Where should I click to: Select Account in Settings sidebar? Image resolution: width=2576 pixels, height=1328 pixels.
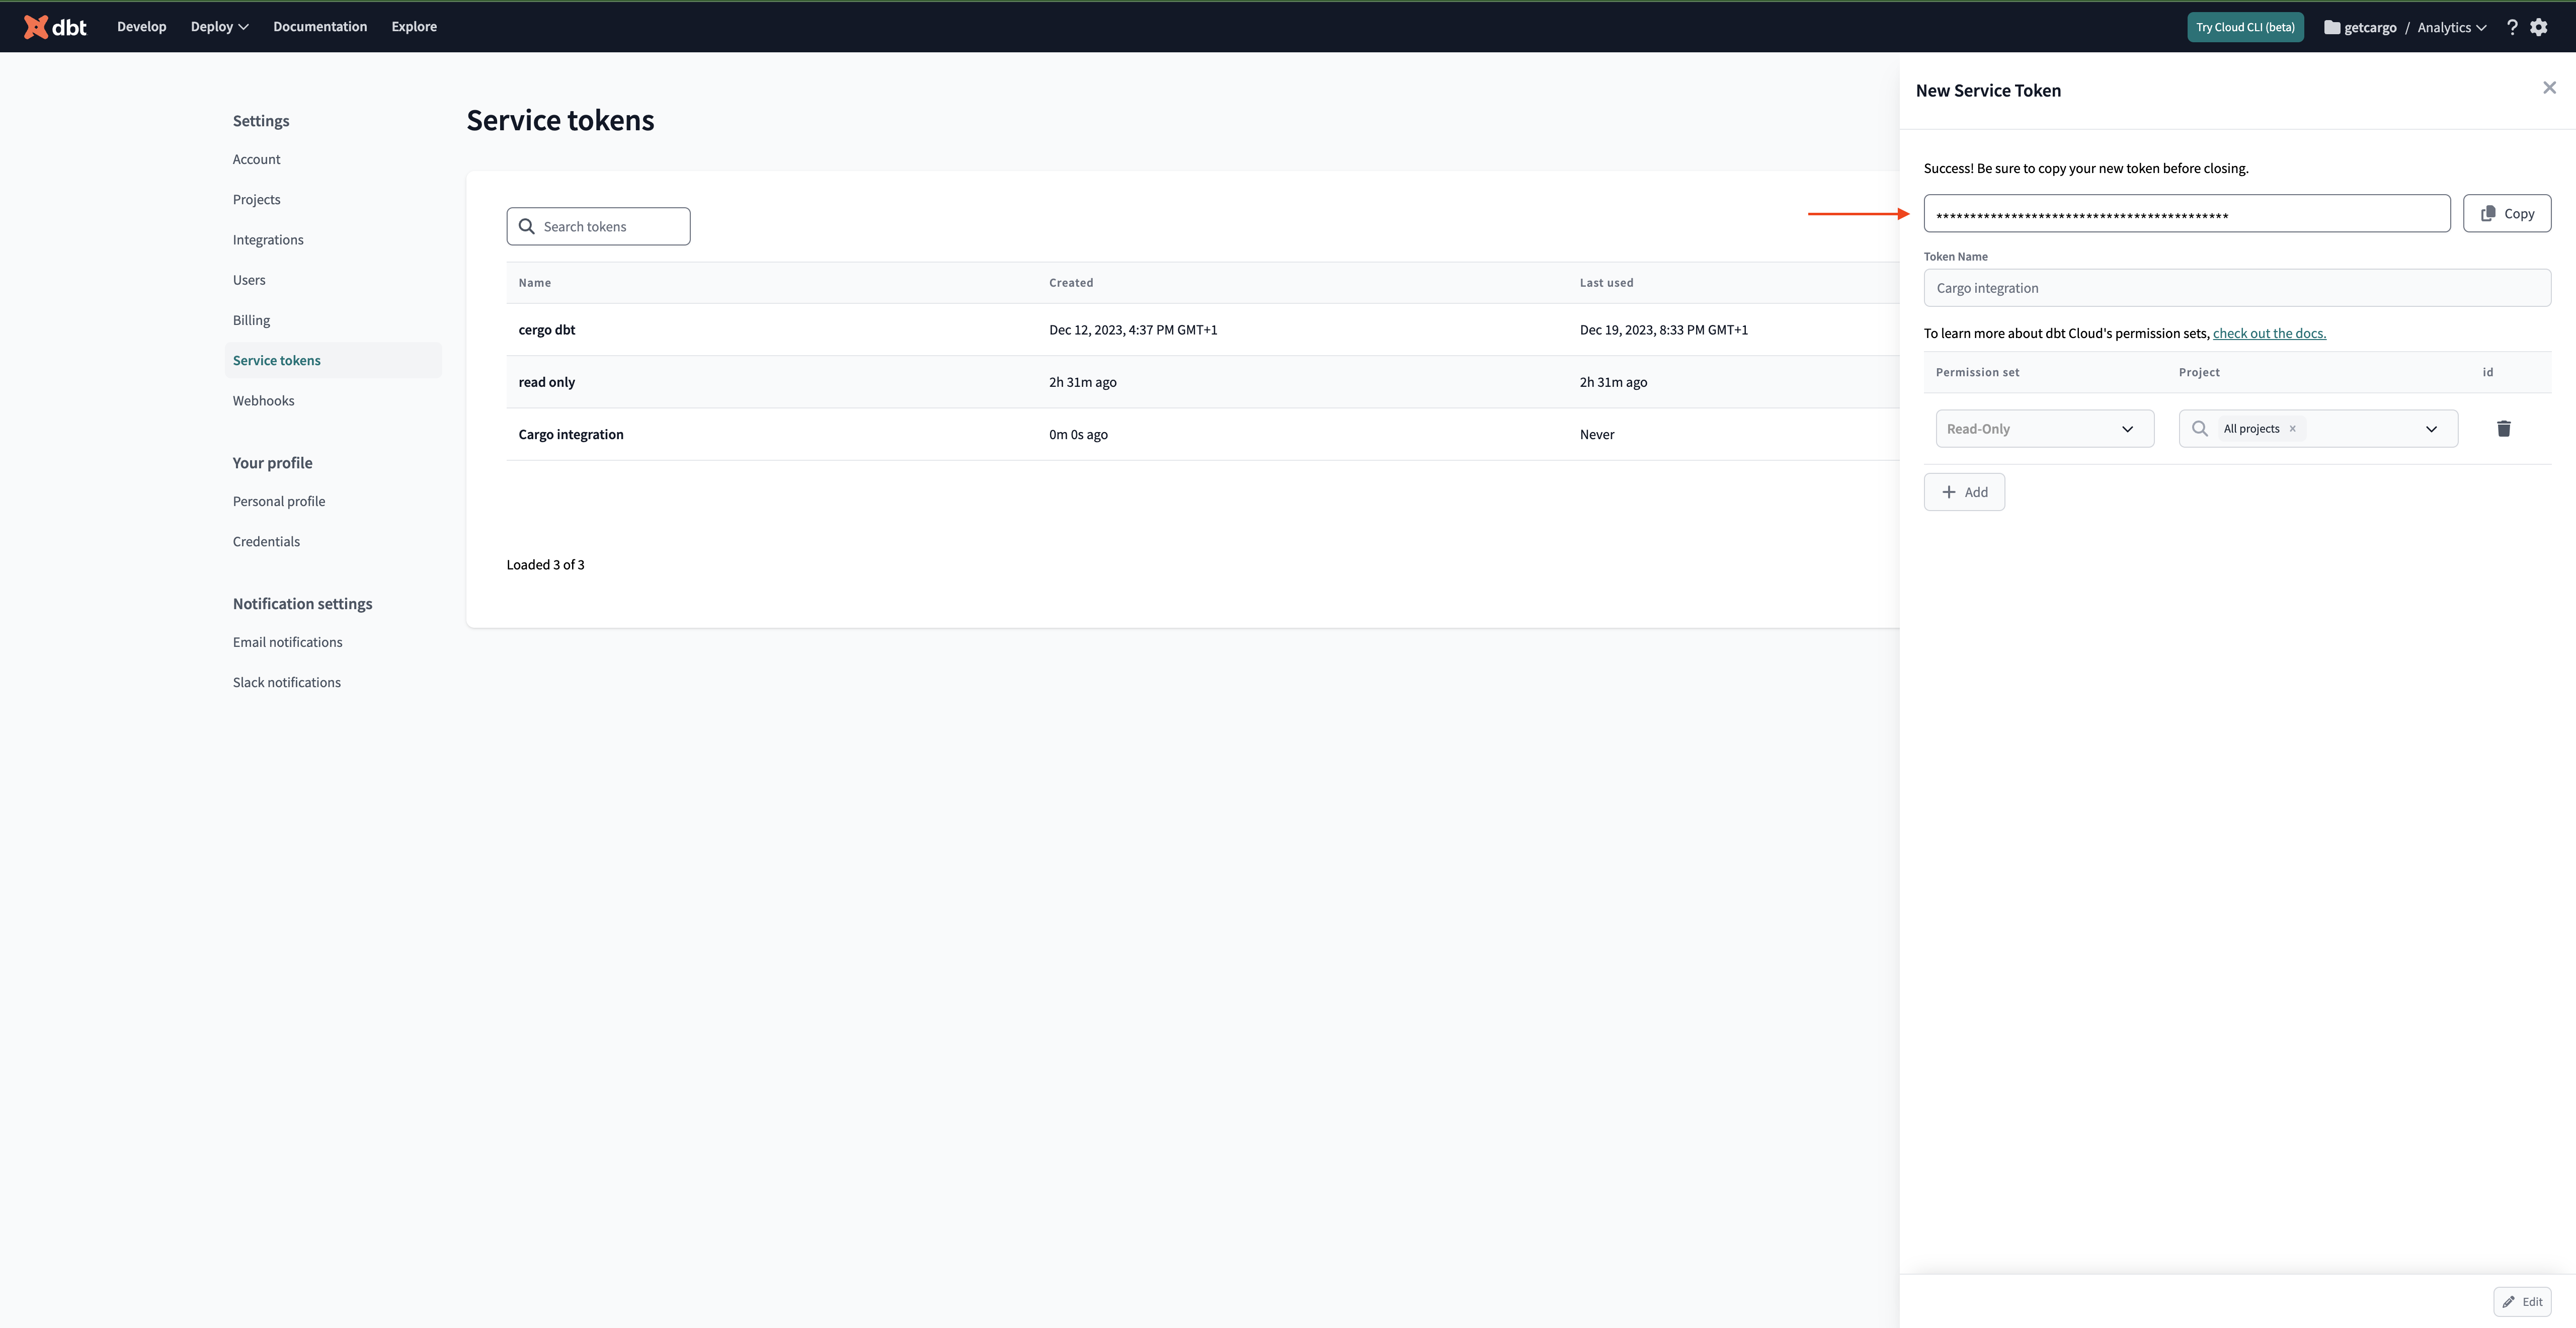pos(257,159)
